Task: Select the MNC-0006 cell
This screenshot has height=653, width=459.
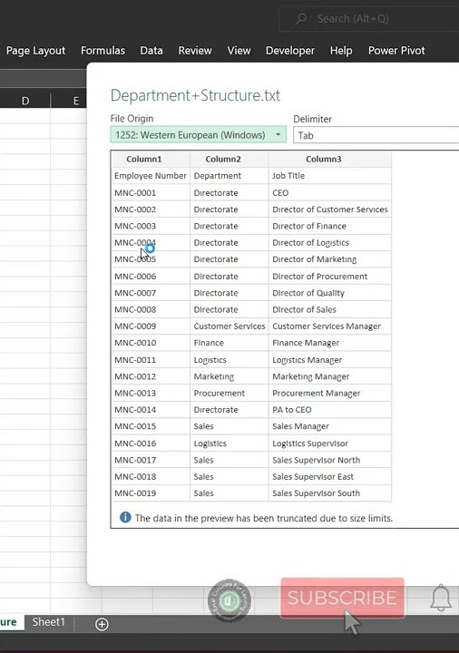Action: (151, 276)
